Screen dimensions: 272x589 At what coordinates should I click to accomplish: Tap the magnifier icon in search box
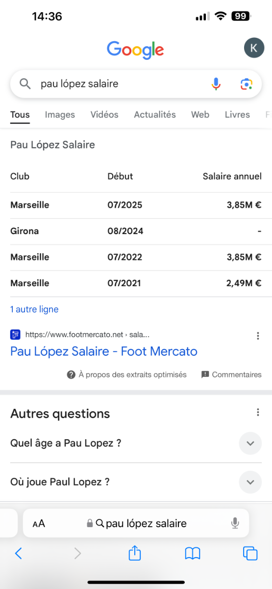tap(25, 84)
